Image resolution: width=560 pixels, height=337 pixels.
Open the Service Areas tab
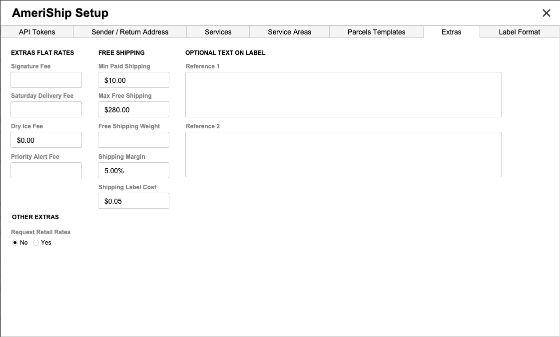tap(289, 32)
